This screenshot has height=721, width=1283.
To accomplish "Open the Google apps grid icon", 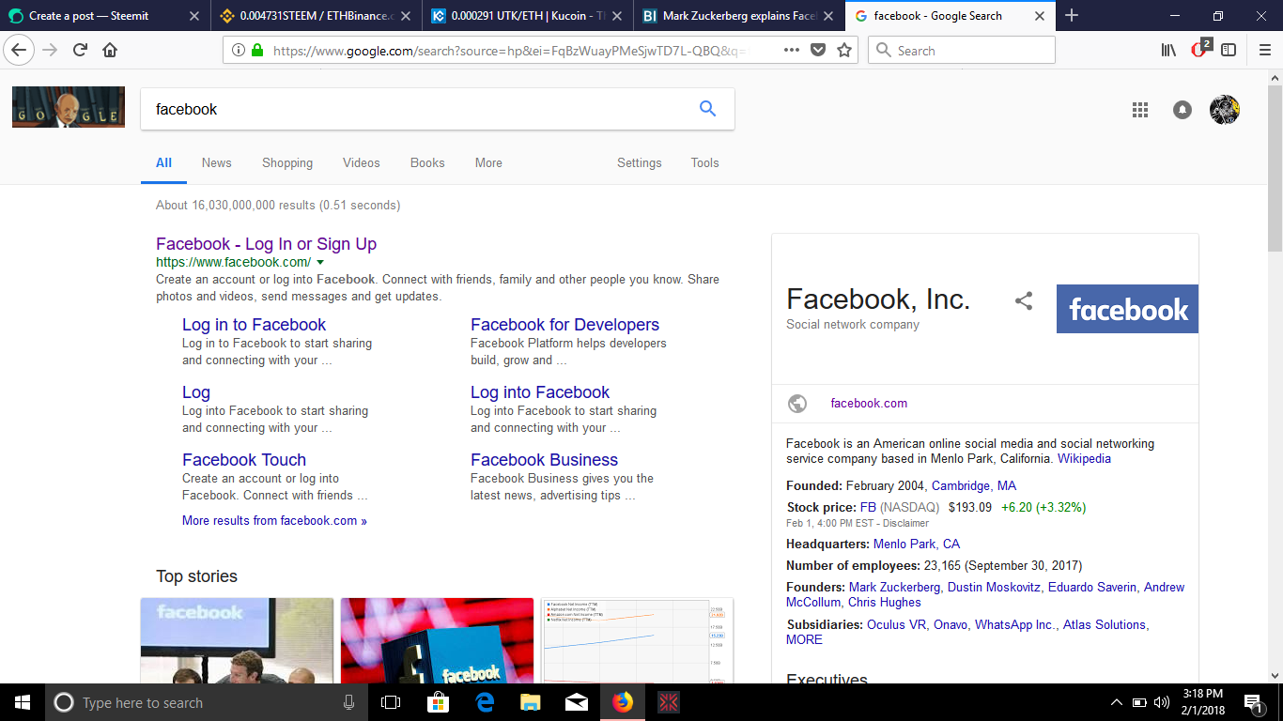I will click(1140, 110).
